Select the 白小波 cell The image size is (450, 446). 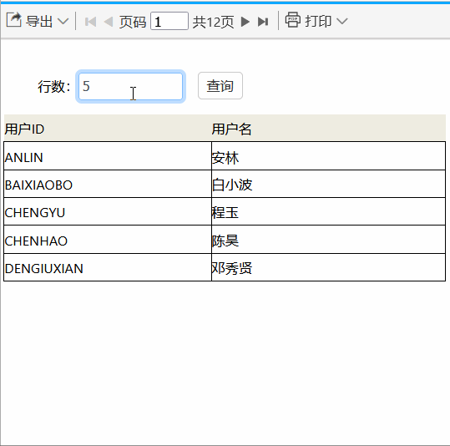[x=328, y=184]
